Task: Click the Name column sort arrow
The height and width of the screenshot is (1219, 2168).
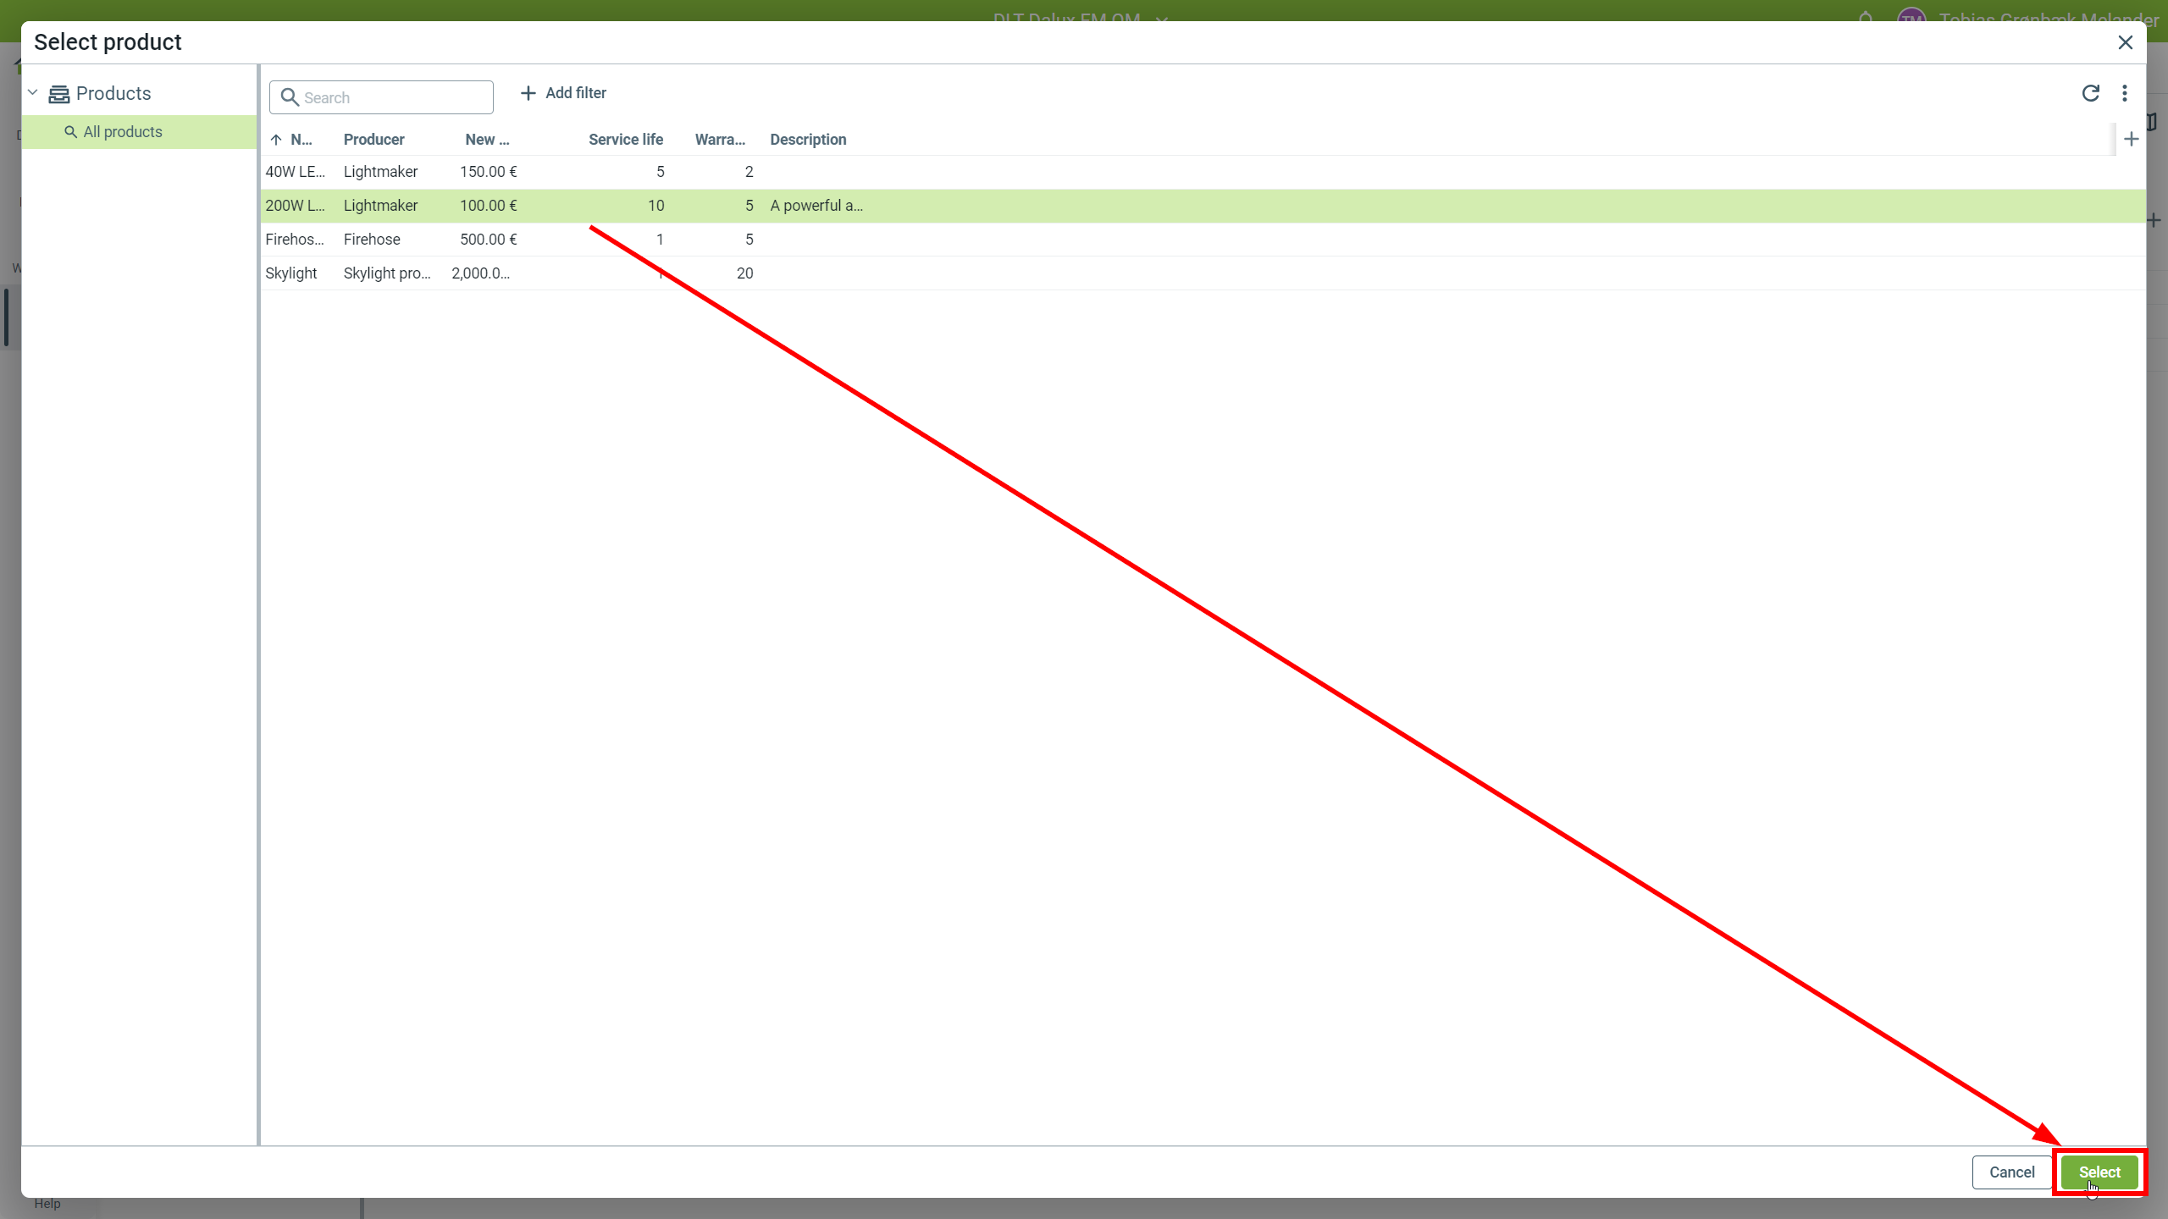Action: (x=276, y=140)
